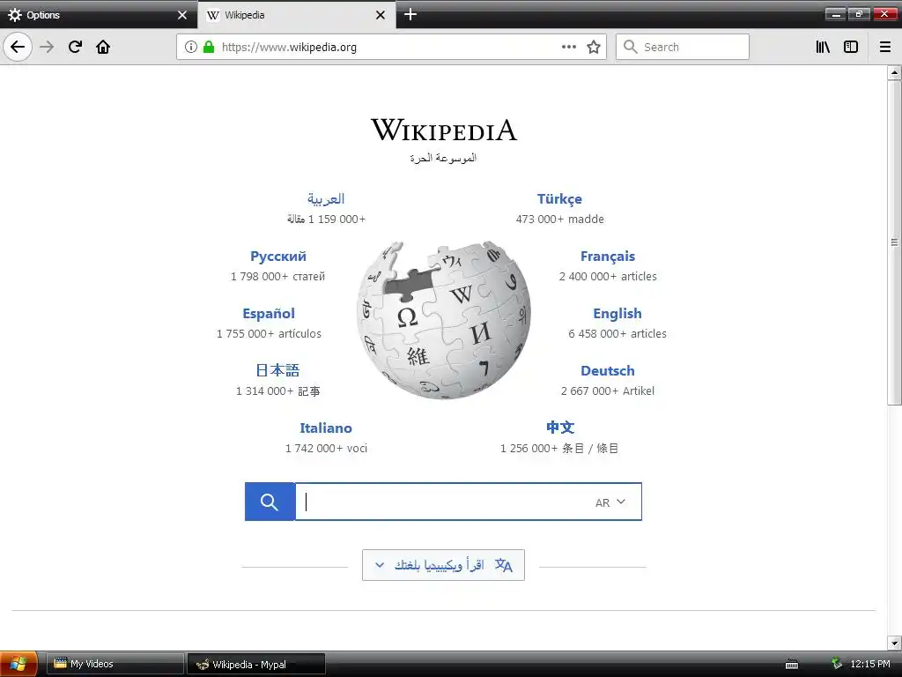
Task: Open the Arabic العربية Wikipedia link
Action: click(x=326, y=199)
